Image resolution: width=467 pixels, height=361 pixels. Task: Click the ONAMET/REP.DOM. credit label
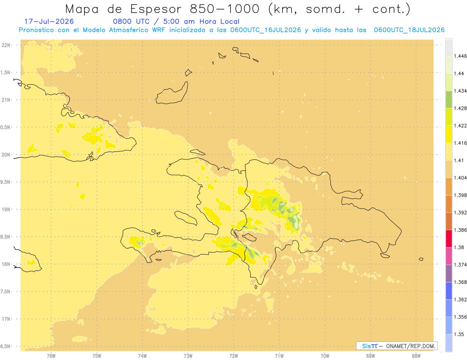tap(411, 346)
